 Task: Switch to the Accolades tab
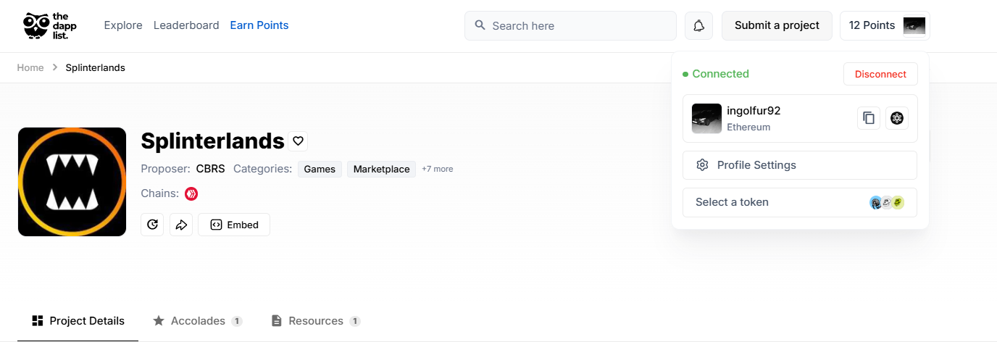197,321
